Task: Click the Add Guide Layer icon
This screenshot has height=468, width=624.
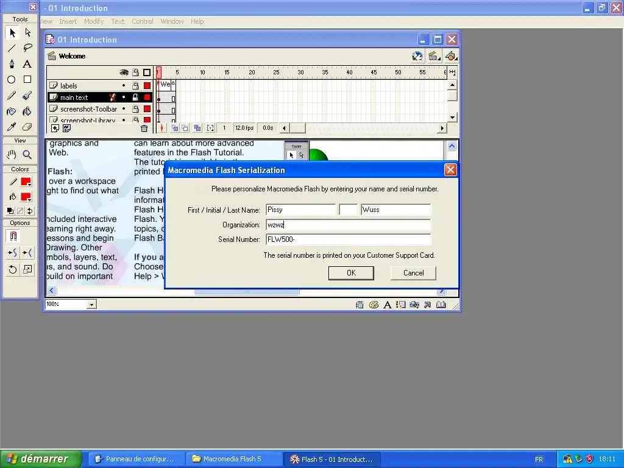Action: click(66, 128)
